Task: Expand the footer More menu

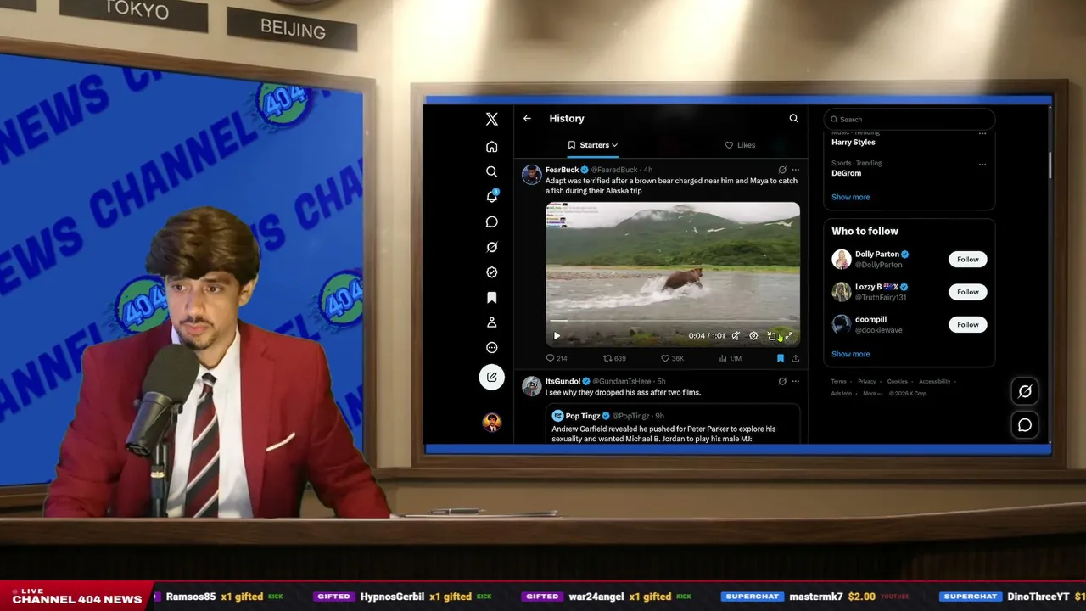Action: pos(871,394)
